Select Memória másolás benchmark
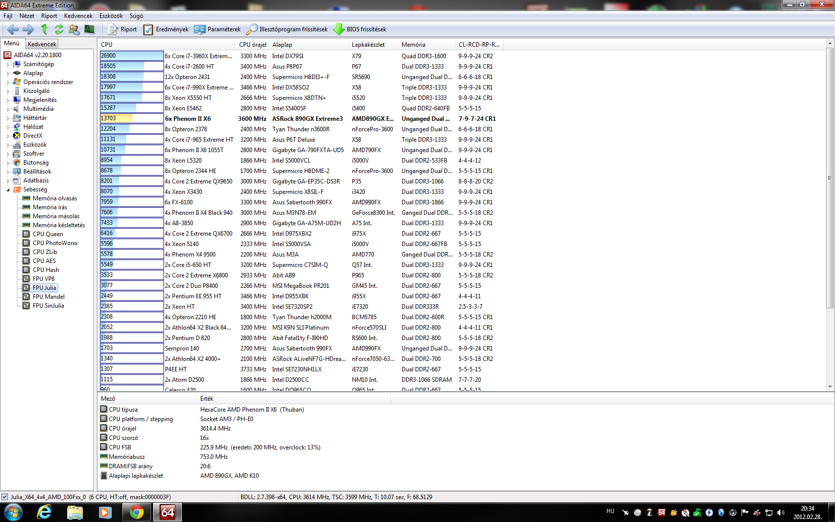The height and width of the screenshot is (522, 835). (56, 216)
